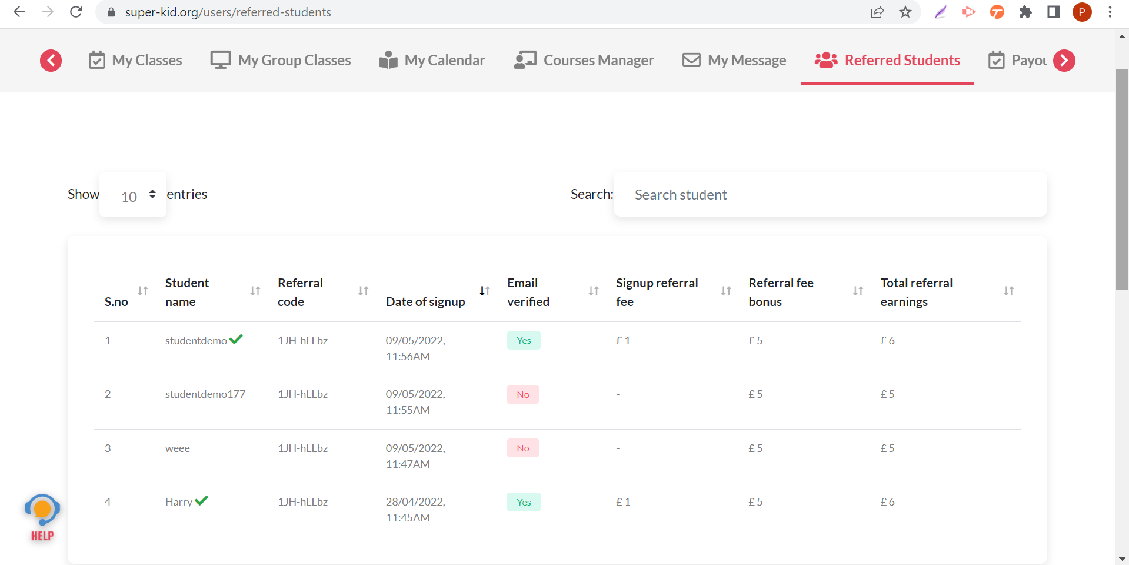Click the Yes badge in Harry row
1129x565 pixels.
[x=524, y=502]
